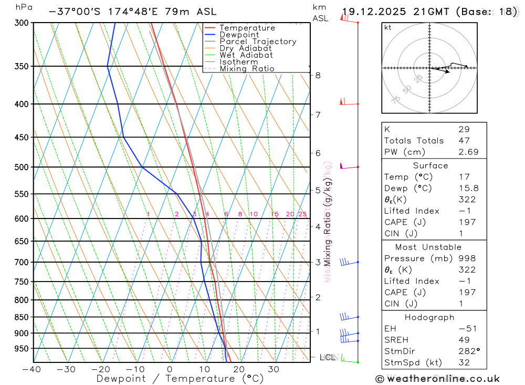Image resolution: width=525 pixels, height=385 pixels.
Task: Click the mixing ratio '10' label
Action: (254, 214)
